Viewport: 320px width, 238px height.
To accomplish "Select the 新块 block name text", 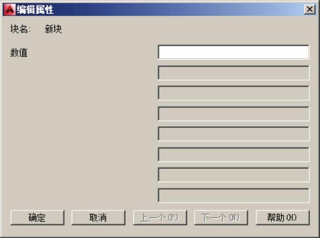I will click(53, 29).
